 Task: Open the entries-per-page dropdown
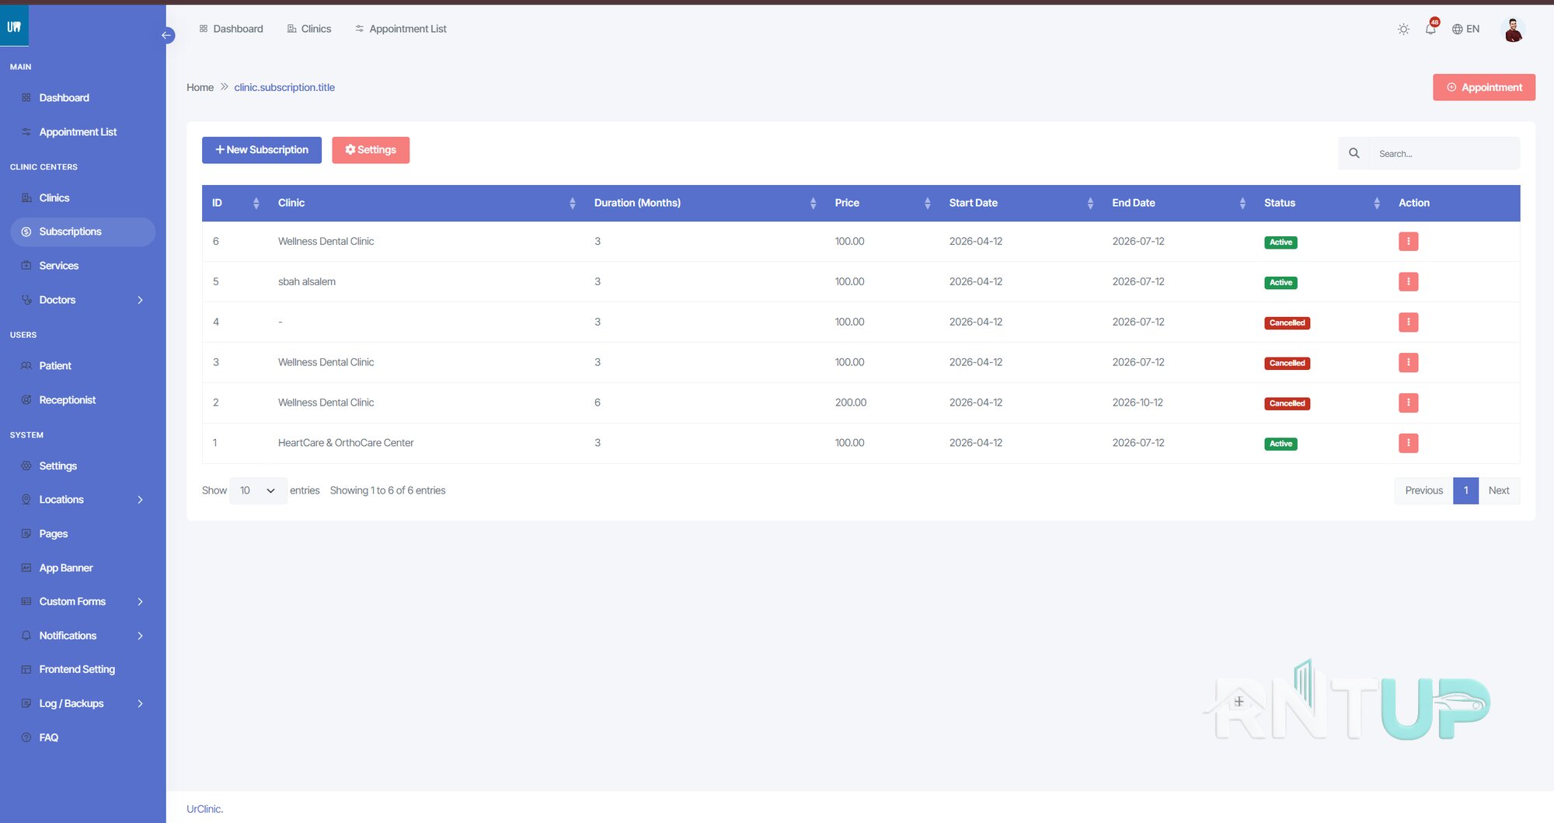click(258, 490)
